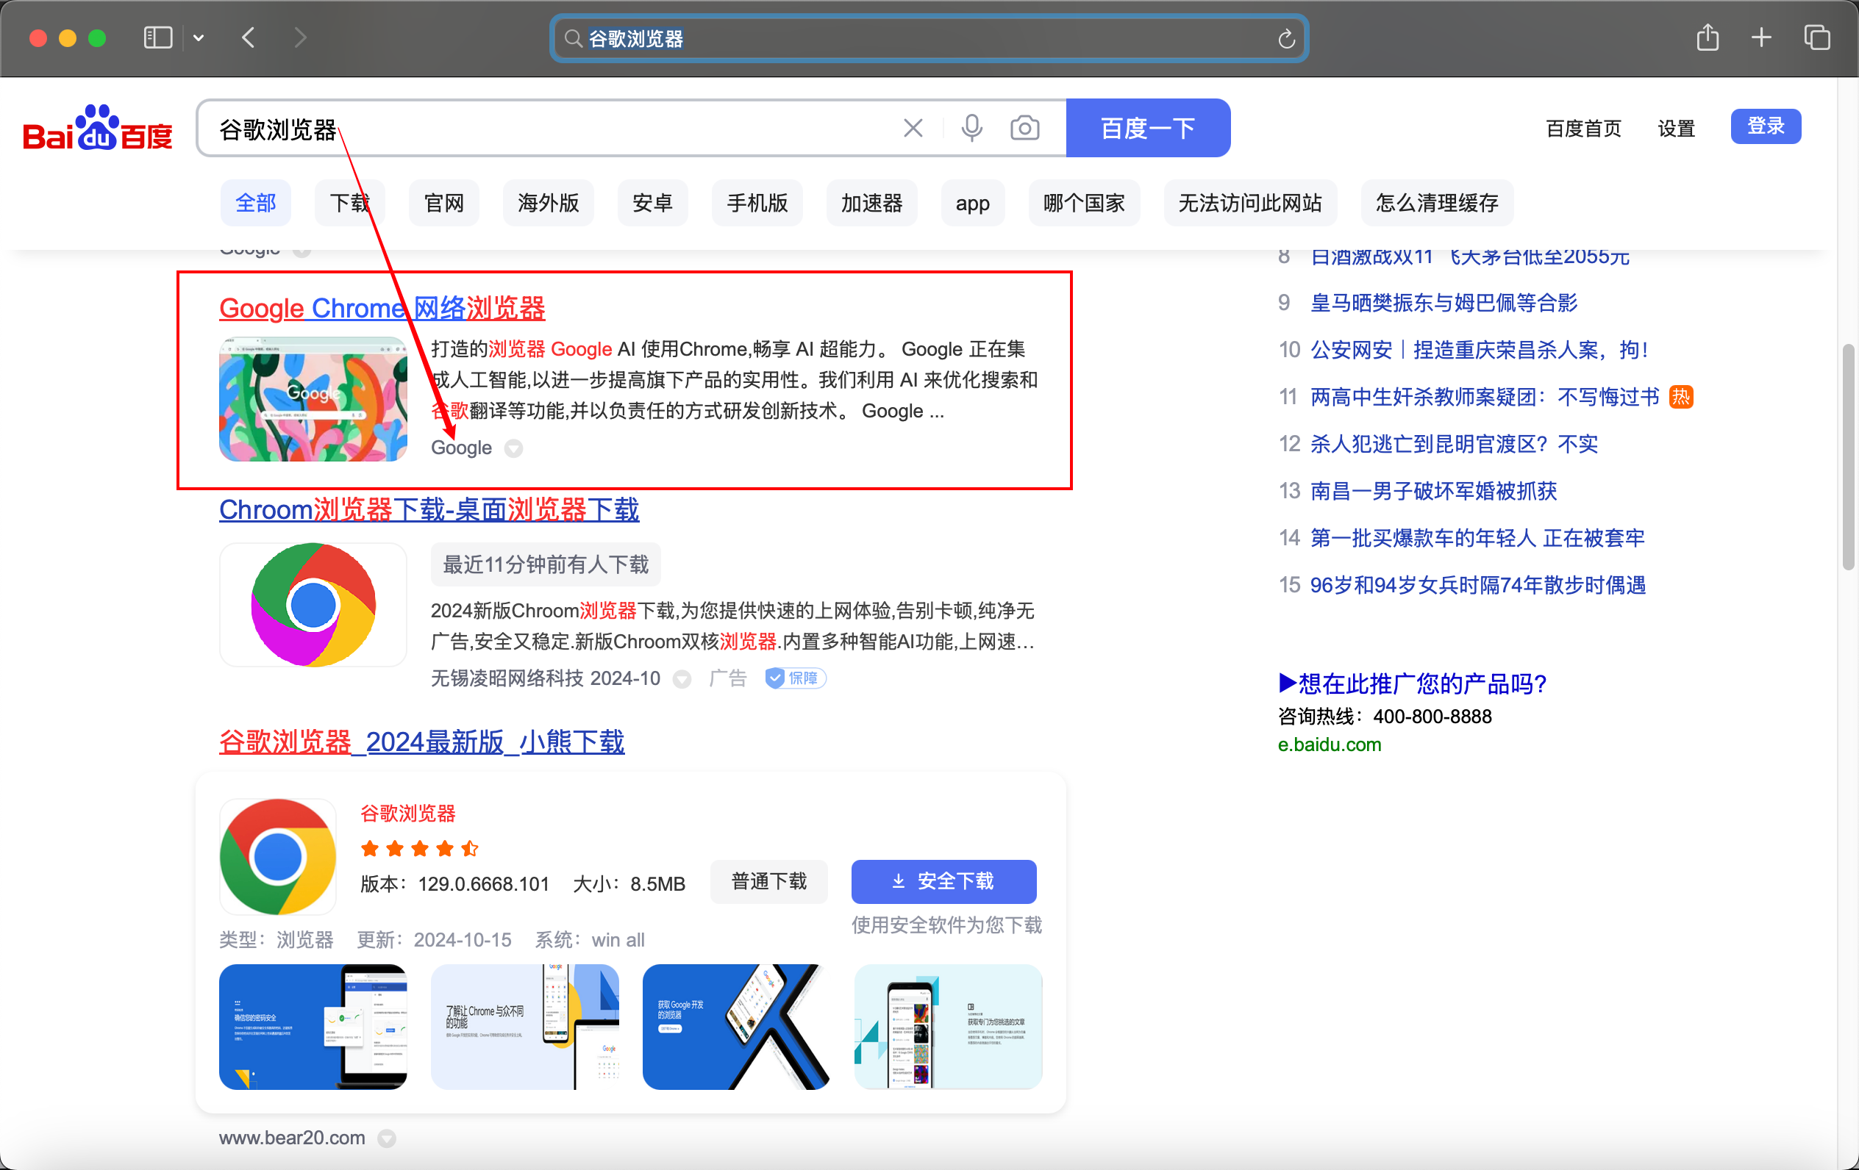Expand the arrow beside www.bear20.com

(x=387, y=1138)
